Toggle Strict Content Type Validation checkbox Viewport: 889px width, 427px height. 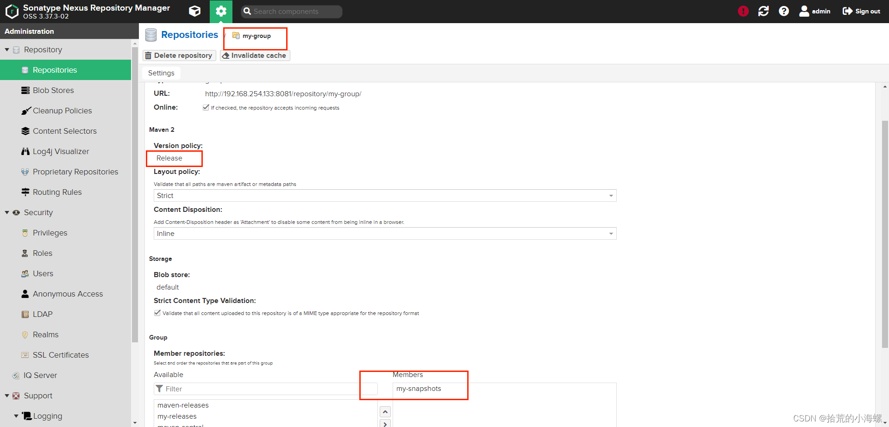157,313
